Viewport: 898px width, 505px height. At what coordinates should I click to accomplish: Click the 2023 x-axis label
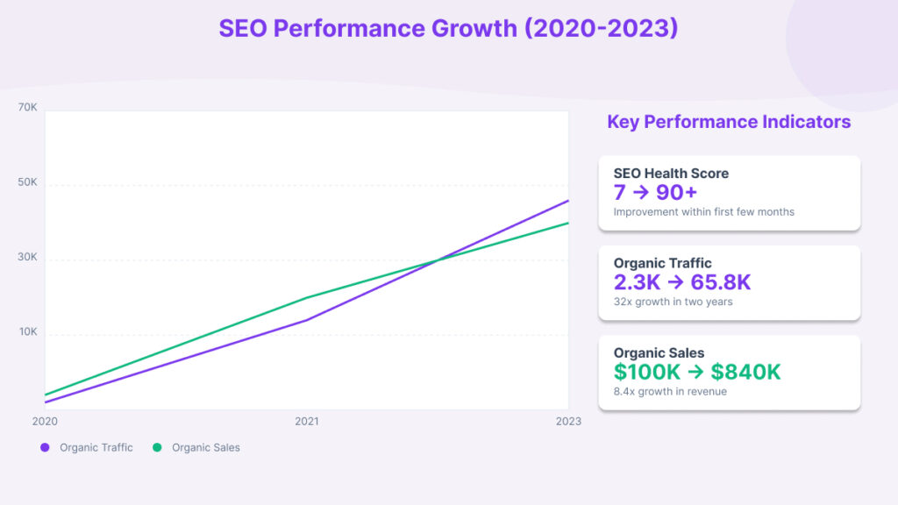[x=568, y=422]
